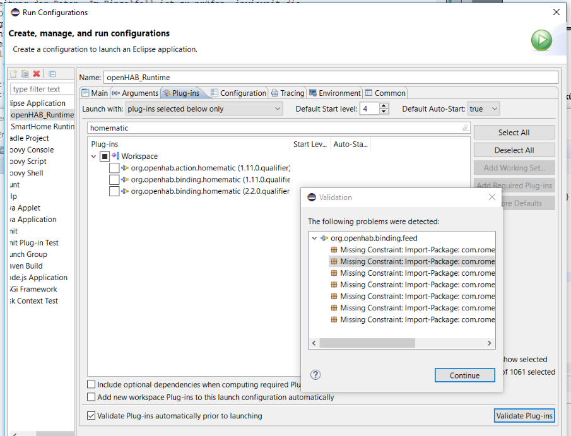Click the green Run icon in header
The height and width of the screenshot is (436, 571).
click(x=541, y=40)
